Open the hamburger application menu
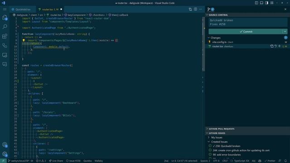 (x=5, y=9)
